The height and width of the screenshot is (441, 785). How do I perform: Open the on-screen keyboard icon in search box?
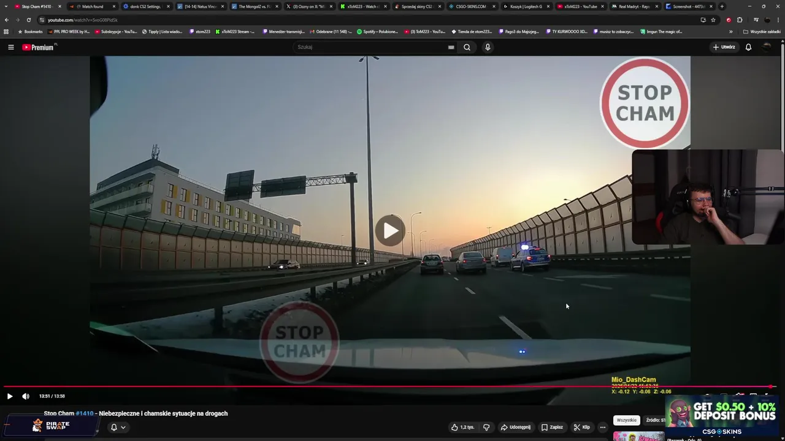point(451,47)
